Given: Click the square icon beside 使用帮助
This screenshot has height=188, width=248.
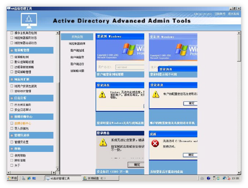Looking at the screenshot, I should 12,155.
